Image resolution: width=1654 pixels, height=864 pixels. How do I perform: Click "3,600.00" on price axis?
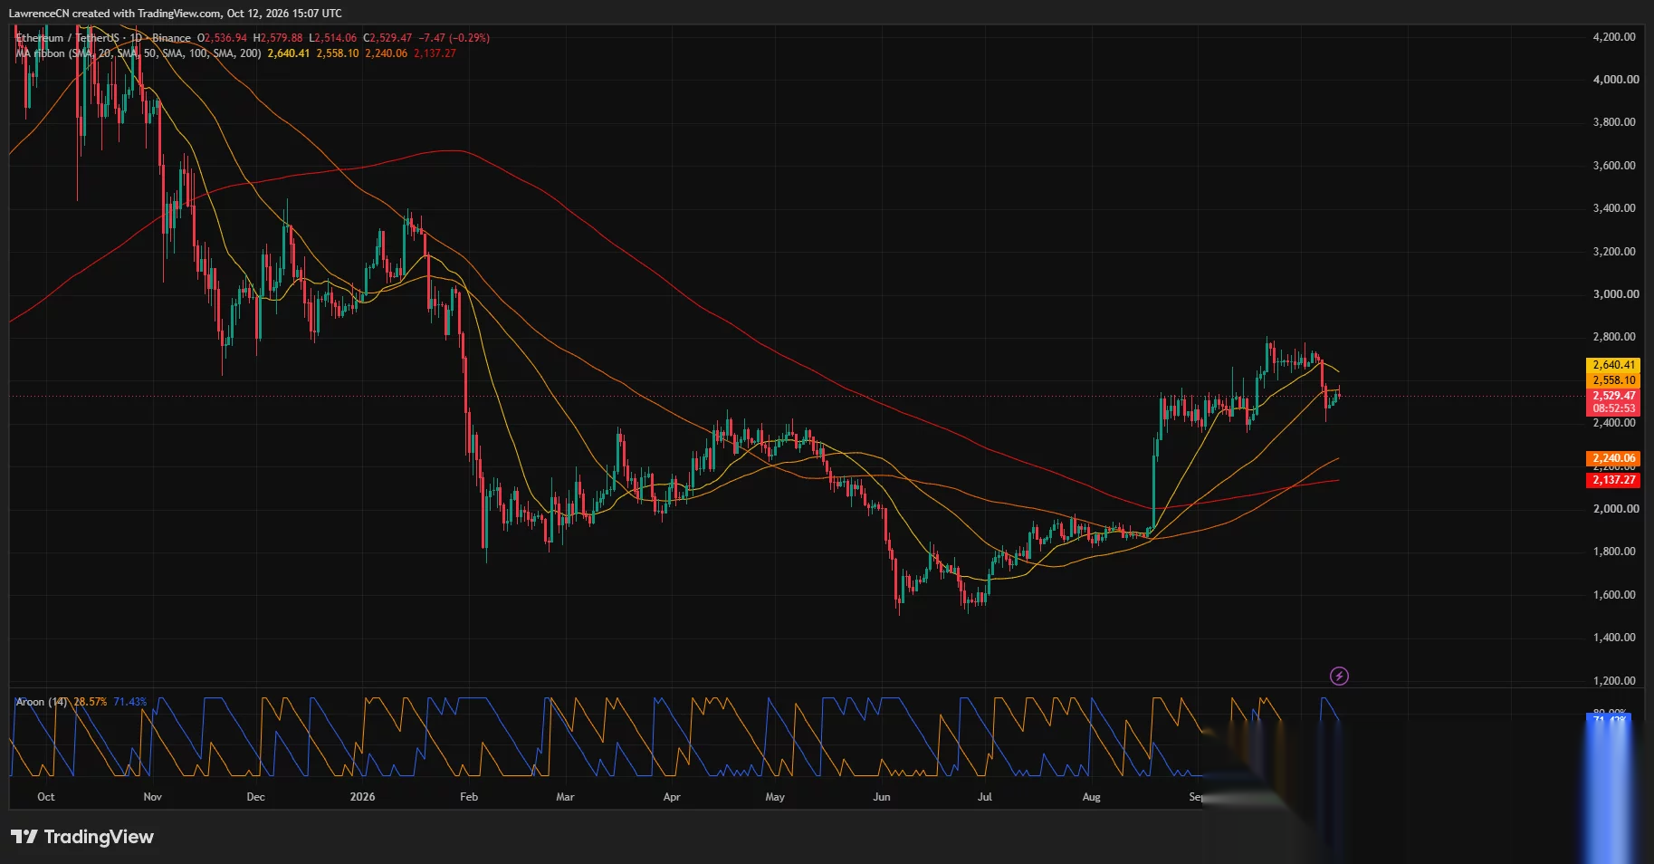[1614, 166]
